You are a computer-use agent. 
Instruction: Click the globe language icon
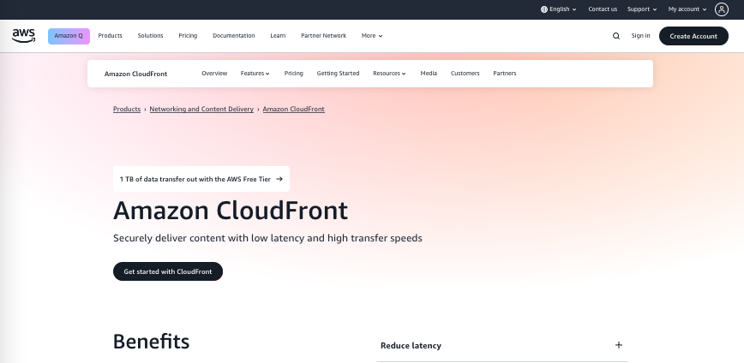[x=544, y=9]
